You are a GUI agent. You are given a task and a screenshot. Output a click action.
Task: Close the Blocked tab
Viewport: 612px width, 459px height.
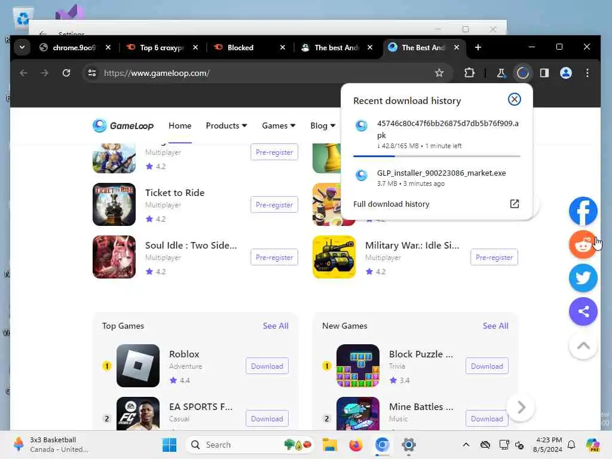(283, 47)
